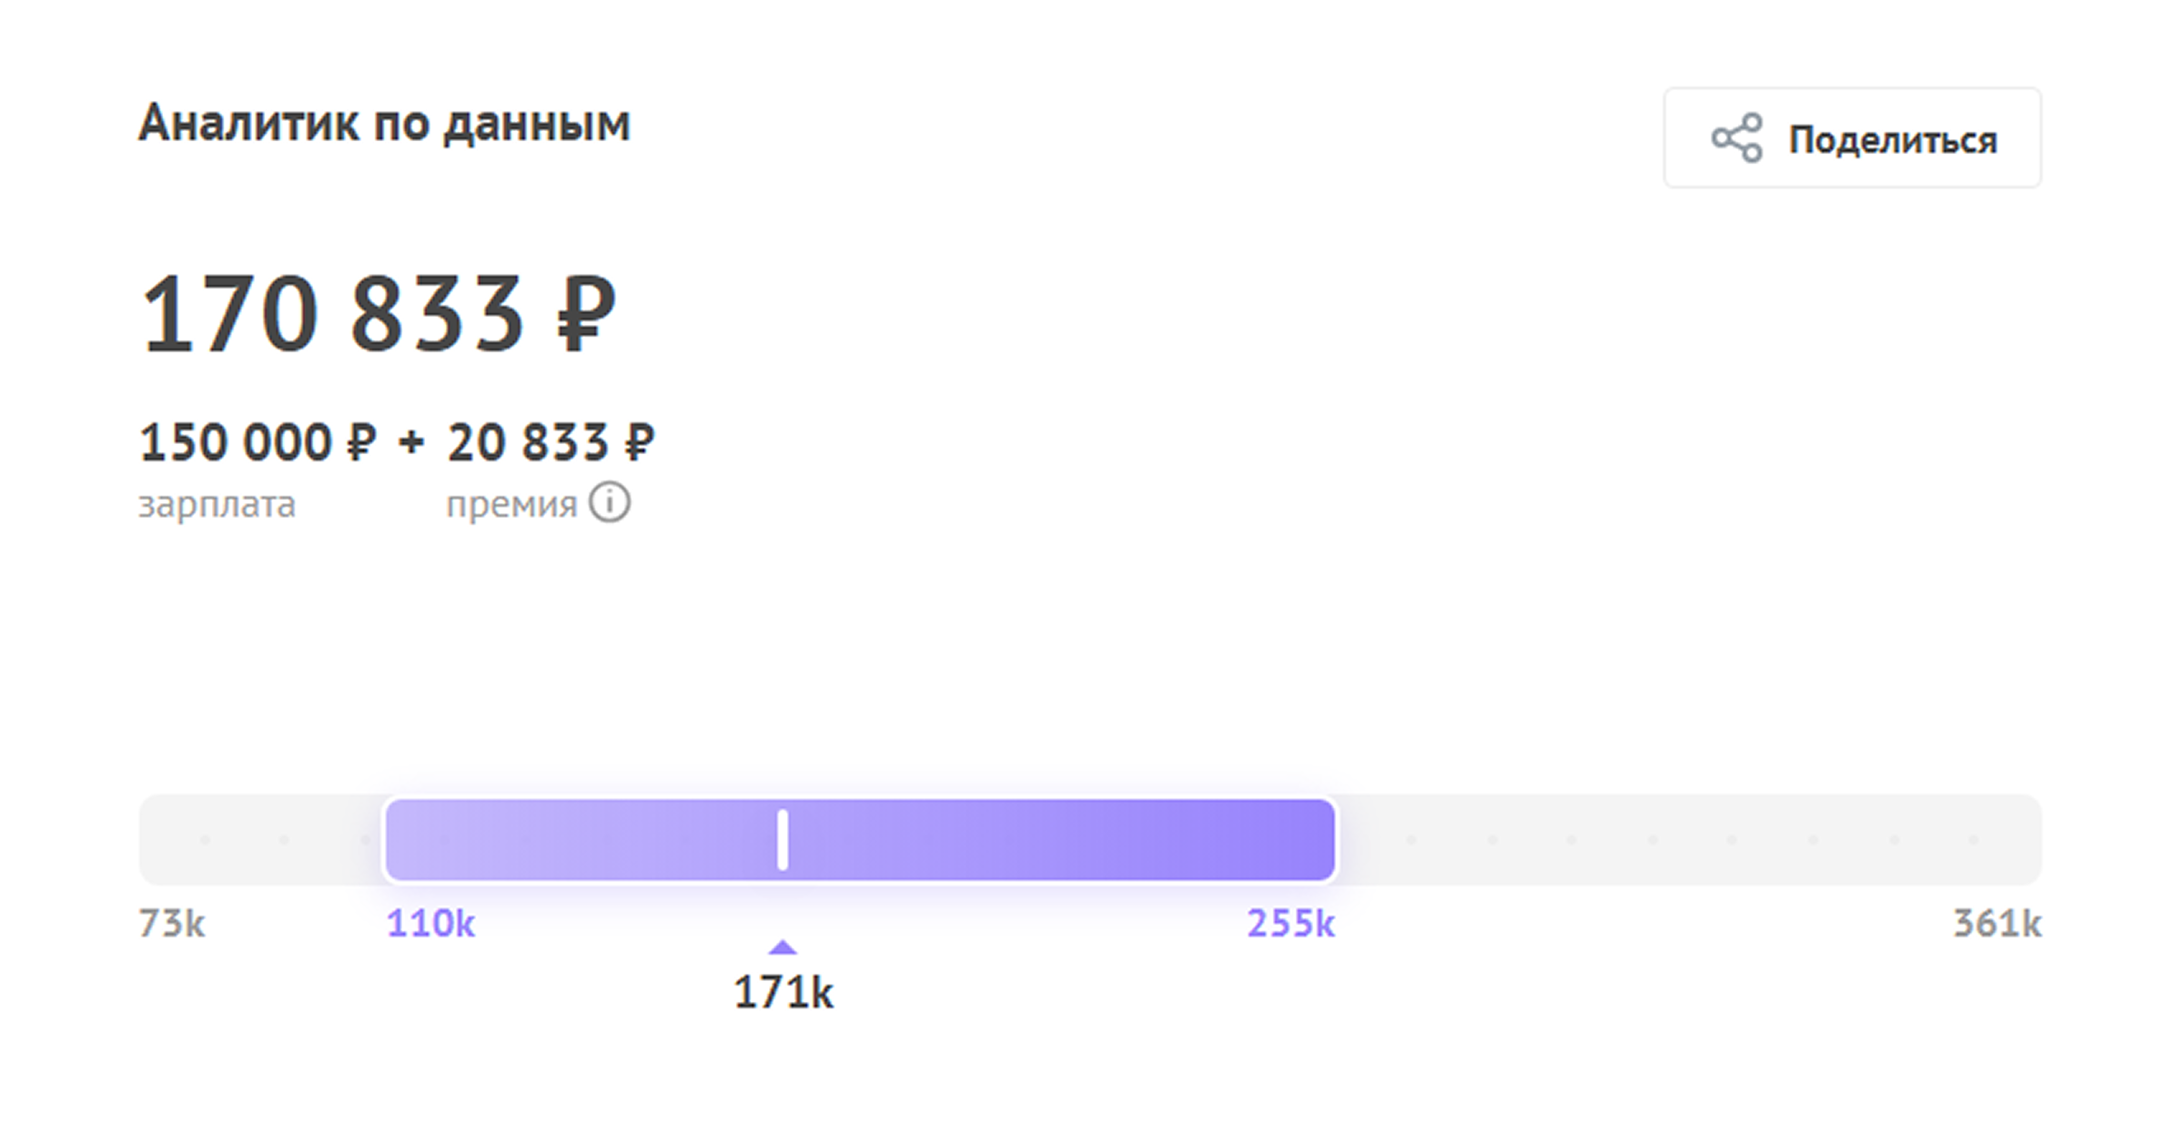Click the 20 833 ₽ bonus value
2184x1143 pixels.
coord(551,443)
